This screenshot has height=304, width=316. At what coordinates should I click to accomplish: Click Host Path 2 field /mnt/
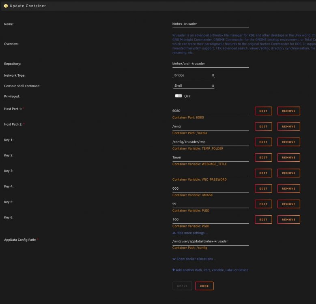pyautogui.click(x=211, y=126)
